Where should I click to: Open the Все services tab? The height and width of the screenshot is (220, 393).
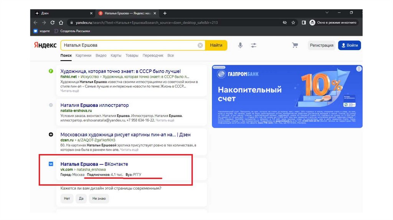[x=171, y=56]
